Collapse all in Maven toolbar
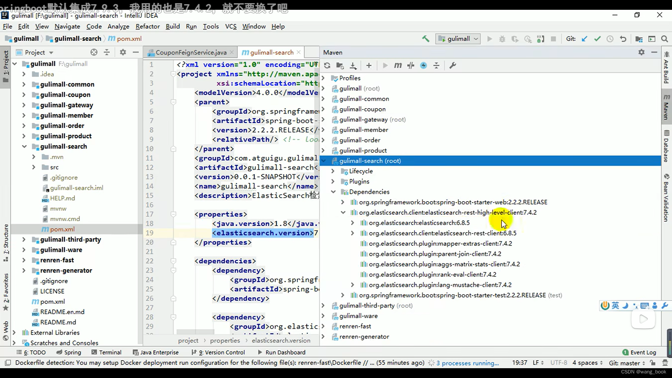The image size is (672, 378). (436, 65)
